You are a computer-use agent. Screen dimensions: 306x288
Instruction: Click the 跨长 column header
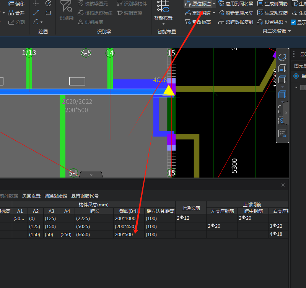click(x=94, y=211)
